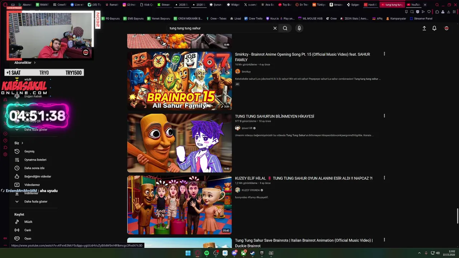Open WL MOUSE HUB bookmark

pyautogui.click(x=310, y=19)
